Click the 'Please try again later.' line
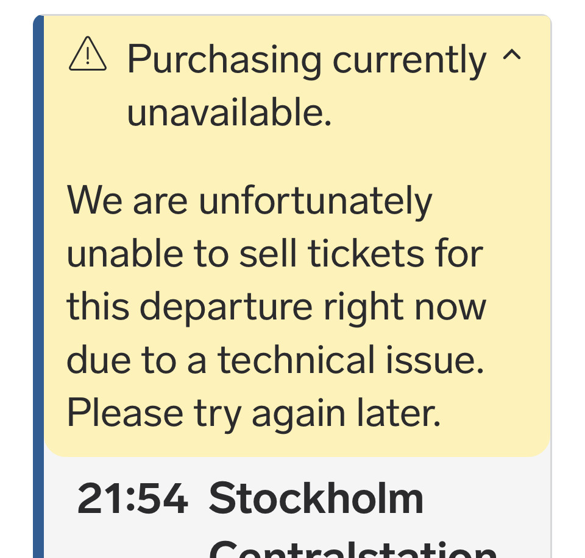This screenshot has width=585, height=558. click(253, 413)
